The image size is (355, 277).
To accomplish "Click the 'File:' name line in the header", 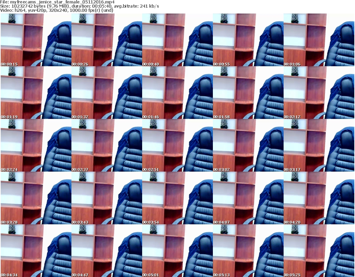I will point(57,2).
